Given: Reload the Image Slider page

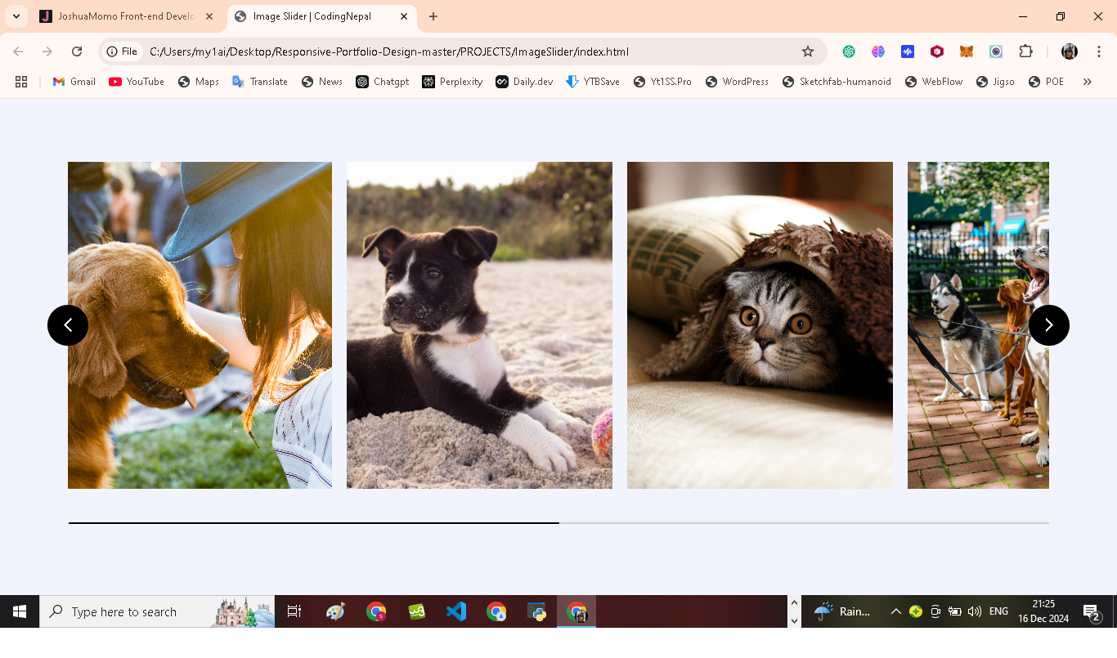Looking at the screenshot, I should point(77,51).
